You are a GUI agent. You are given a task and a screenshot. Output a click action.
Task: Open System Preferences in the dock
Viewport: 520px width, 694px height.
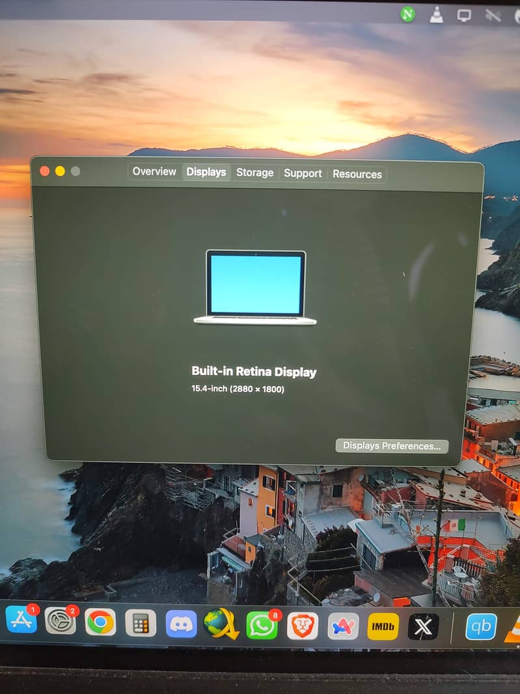[x=60, y=621]
